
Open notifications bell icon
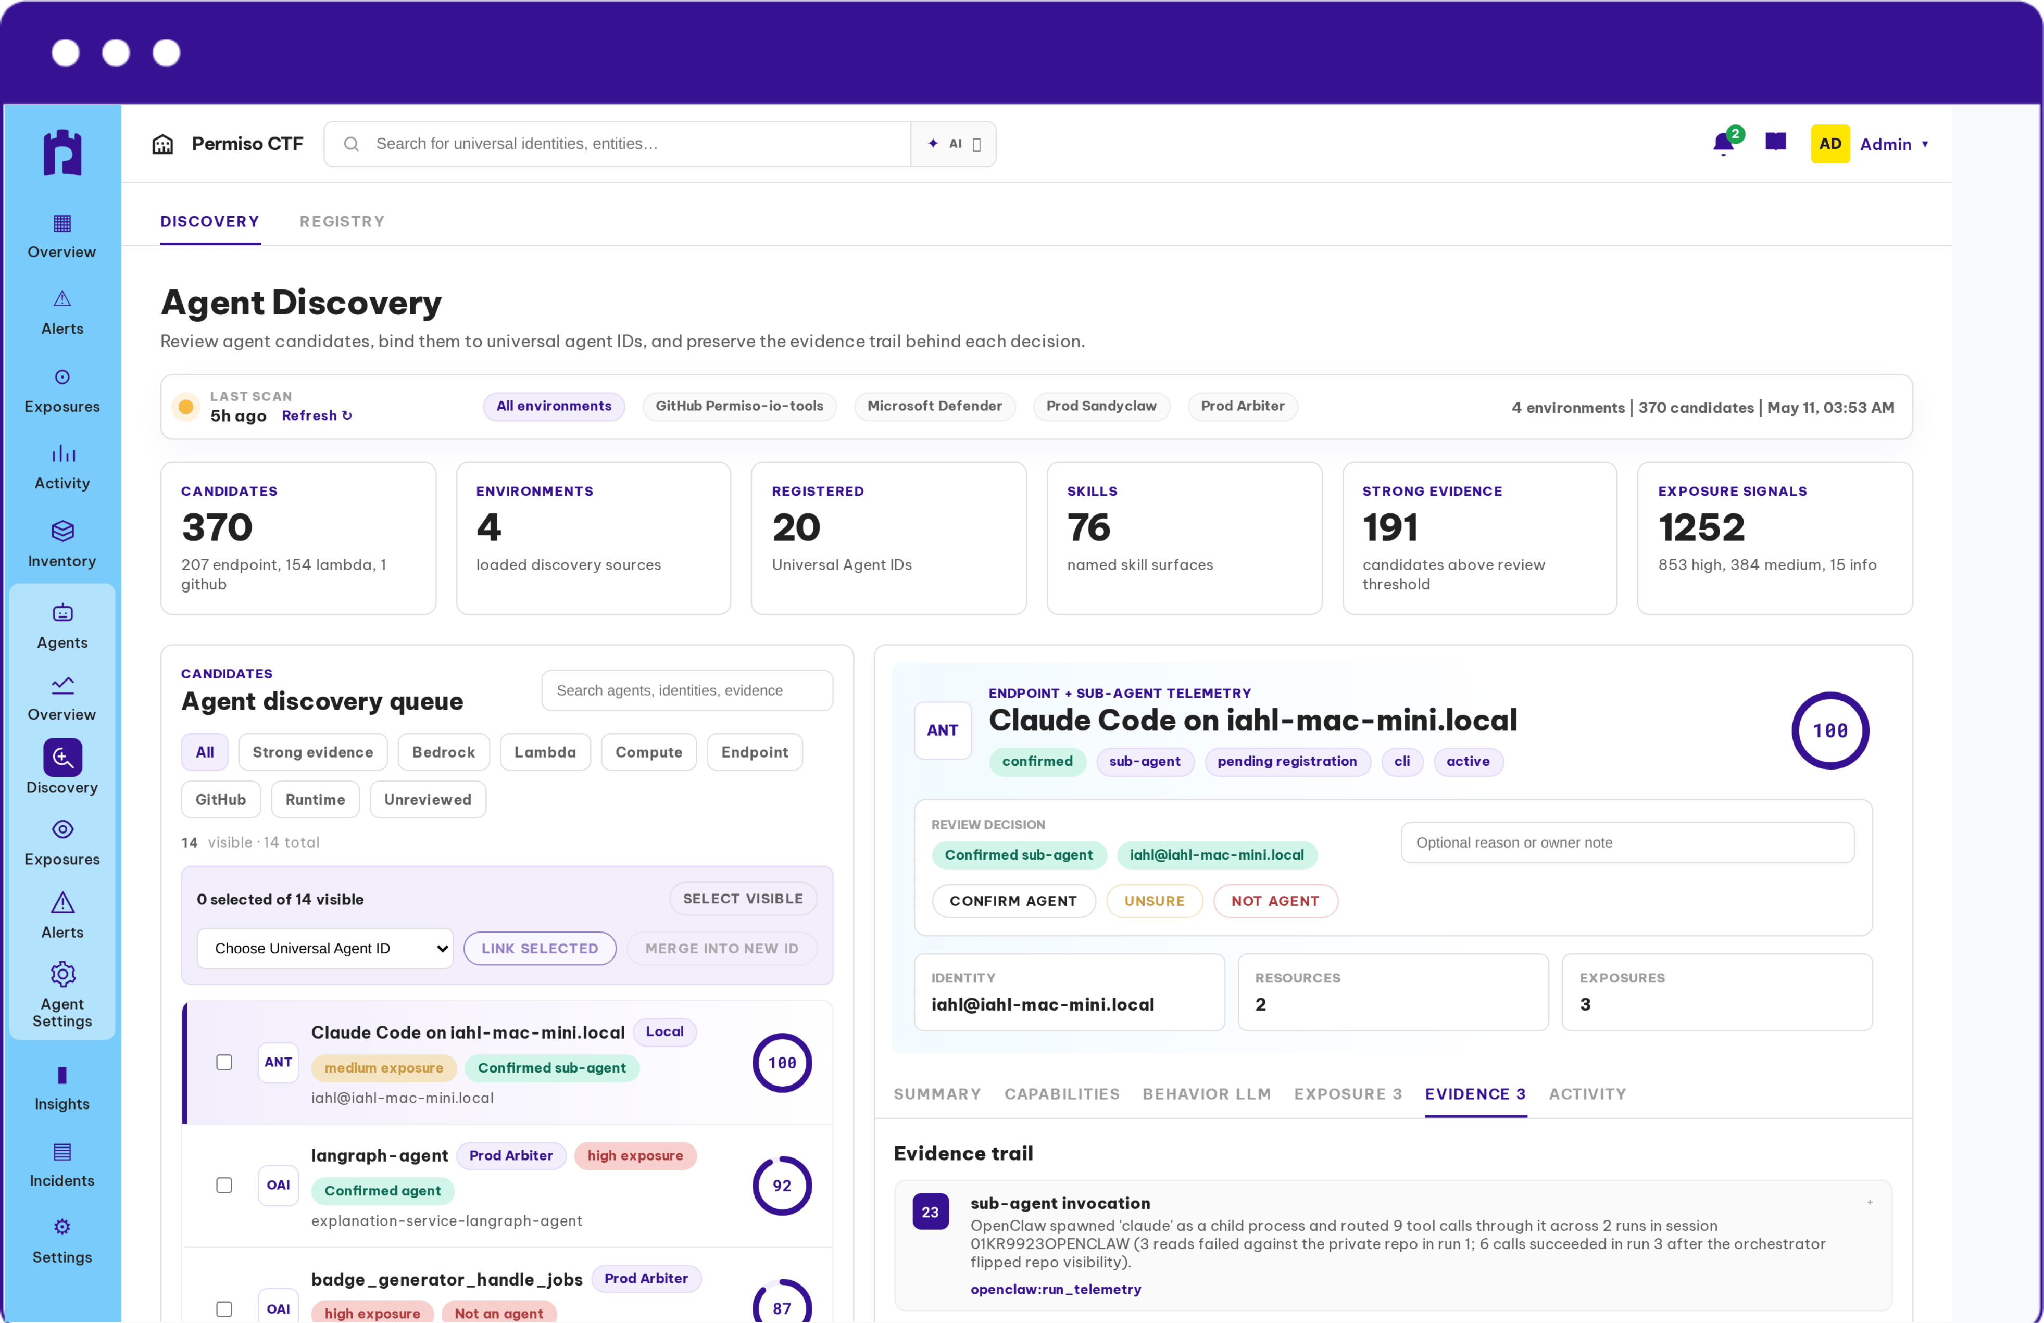pyautogui.click(x=1724, y=143)
